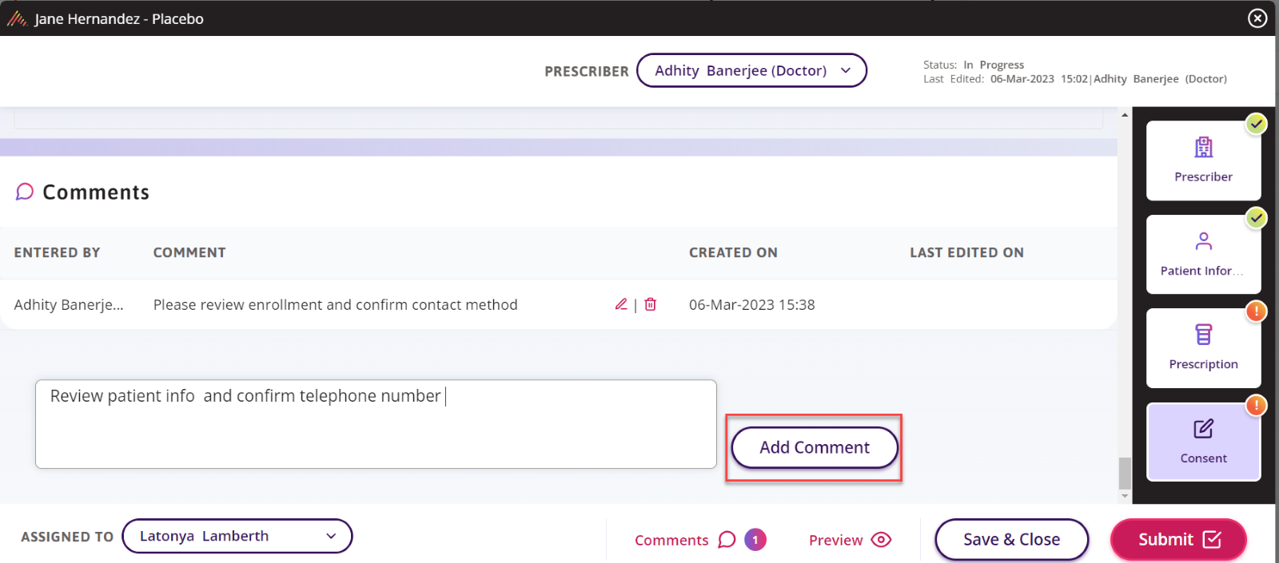1279x563 pixels.
Task: Click the scrollbar down arrow
Action: coord(1125,496)
